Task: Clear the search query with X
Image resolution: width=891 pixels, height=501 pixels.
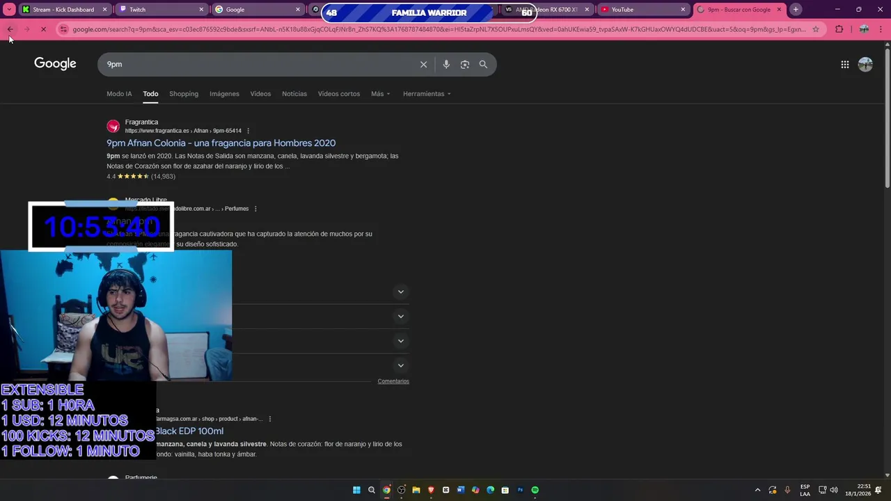Action: (423, 64)
